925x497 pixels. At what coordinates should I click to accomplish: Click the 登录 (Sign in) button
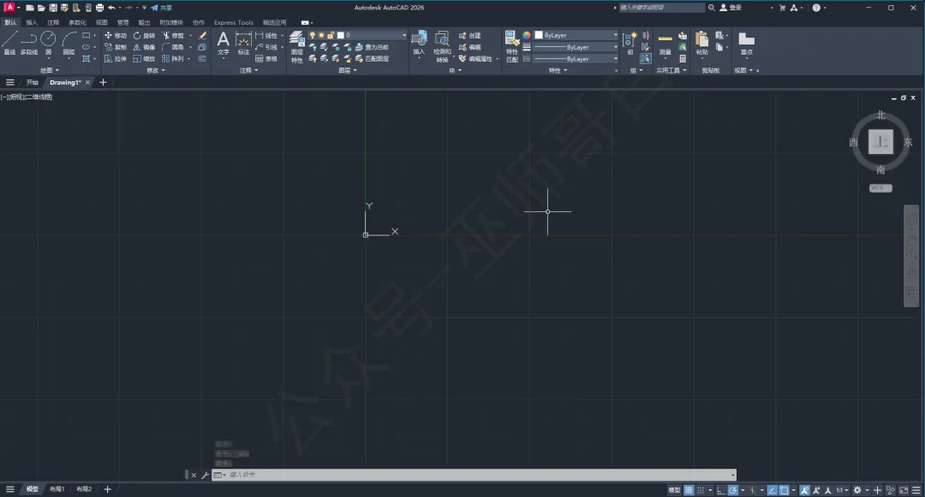pyautogui.click(x=731, y=8)
